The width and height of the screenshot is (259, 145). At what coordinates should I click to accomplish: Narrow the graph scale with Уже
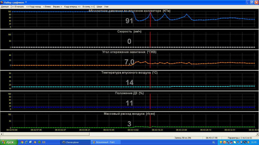pyautogui.click(x=106, y=7)
